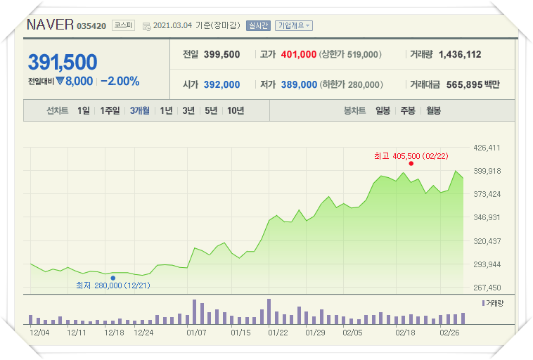Click the 봉차트 label
Image resolution: width=533 pixels, height=360 pixels.
click(354, 110)
